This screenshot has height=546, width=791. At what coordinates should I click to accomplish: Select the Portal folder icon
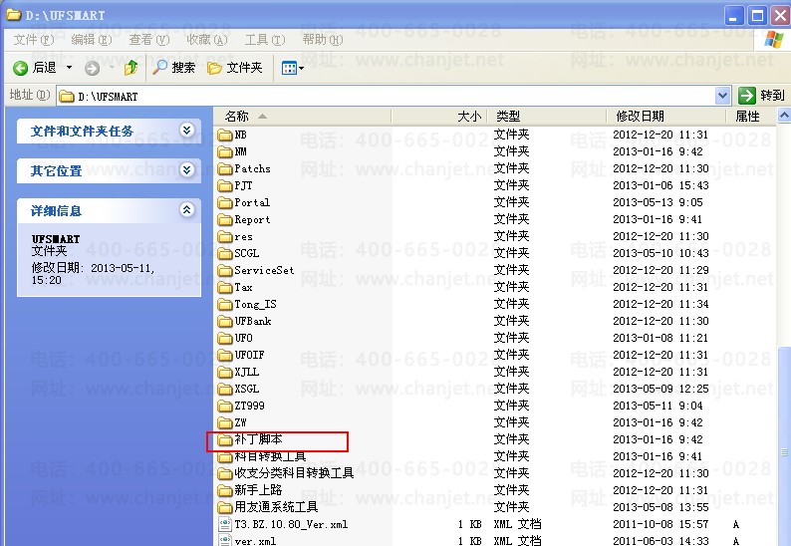(225, 203)
